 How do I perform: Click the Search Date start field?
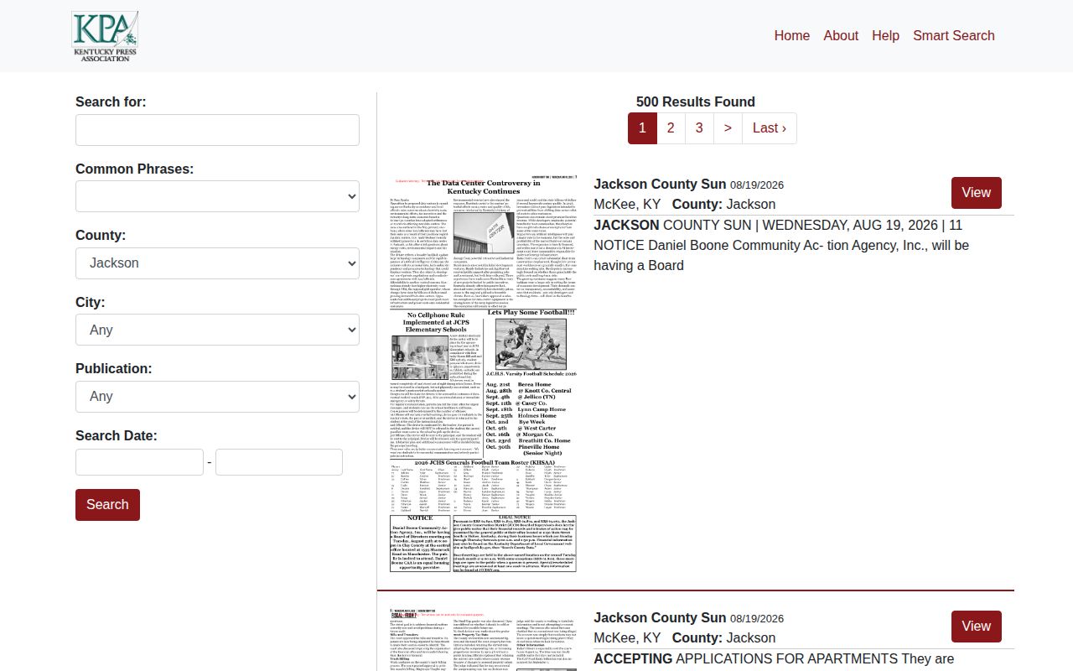pos(139,462)
